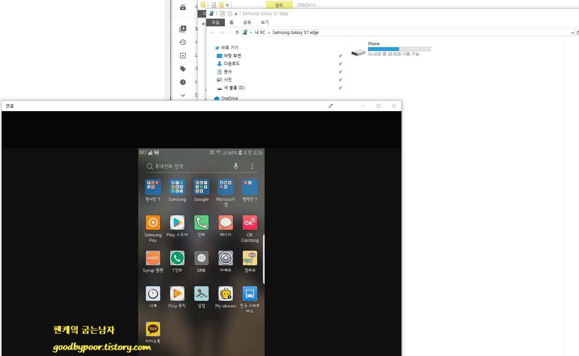Select the 보기 ribbon tab
Image resolution: width=579 pixels, height=356 pixels.
coord(265,22)
